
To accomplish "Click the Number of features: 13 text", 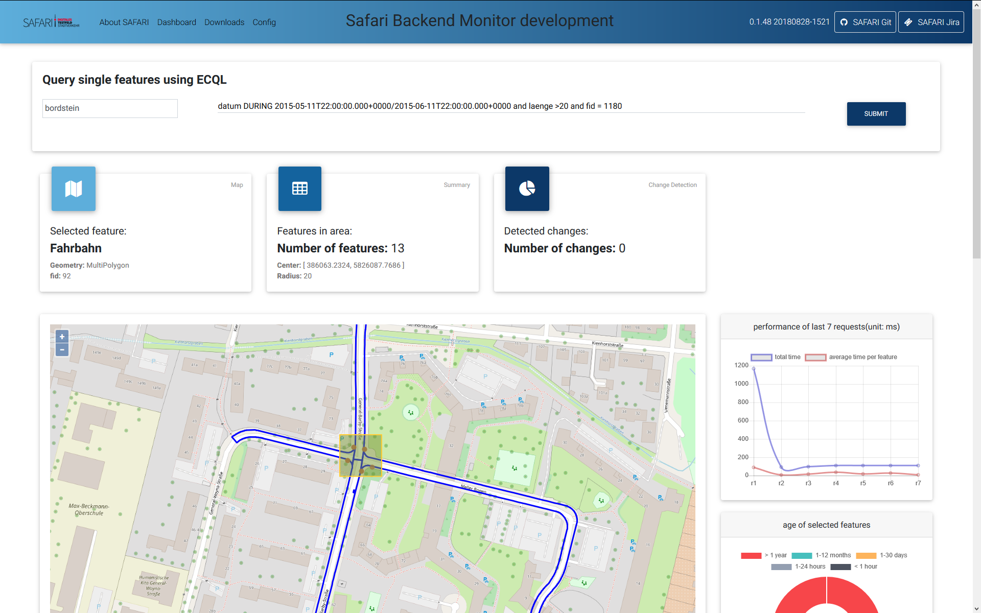I will [x=341, y=248].
